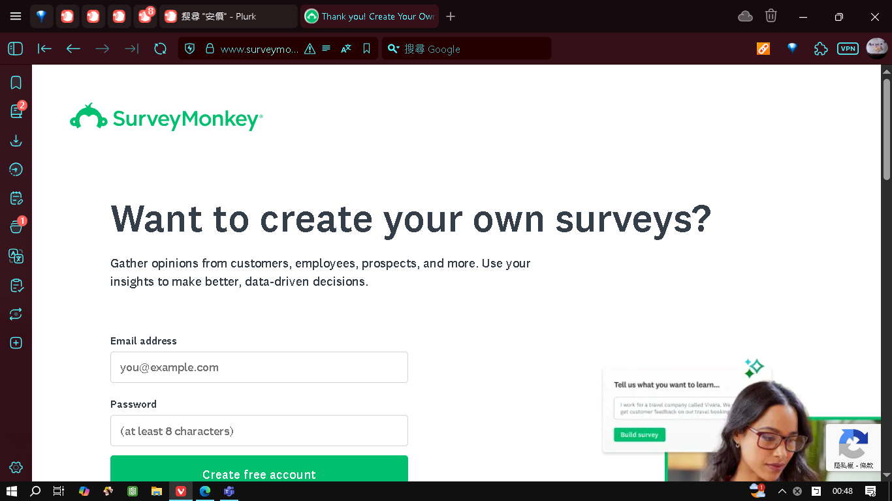Go back one page
Viewport: 892px width, 501px height.
pyautogui.click(x=73, y=48)
